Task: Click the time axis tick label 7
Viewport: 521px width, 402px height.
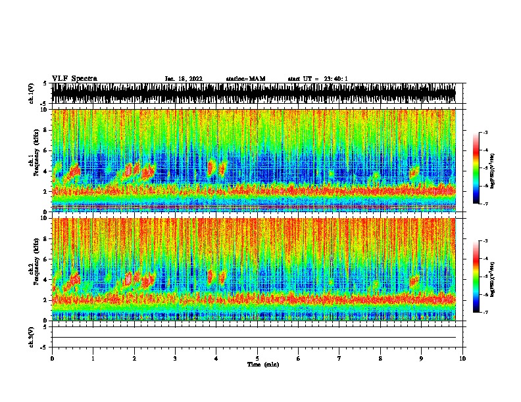Action: tap(339, 359)
